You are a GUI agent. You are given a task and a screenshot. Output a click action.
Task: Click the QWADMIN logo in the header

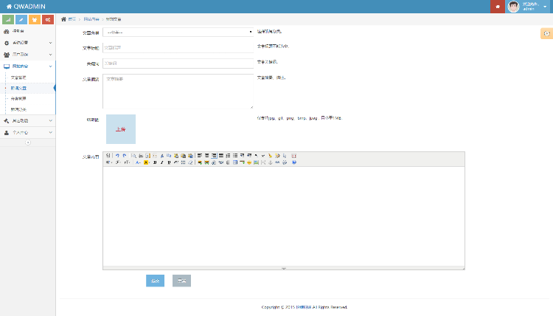(x=26, y=7)
